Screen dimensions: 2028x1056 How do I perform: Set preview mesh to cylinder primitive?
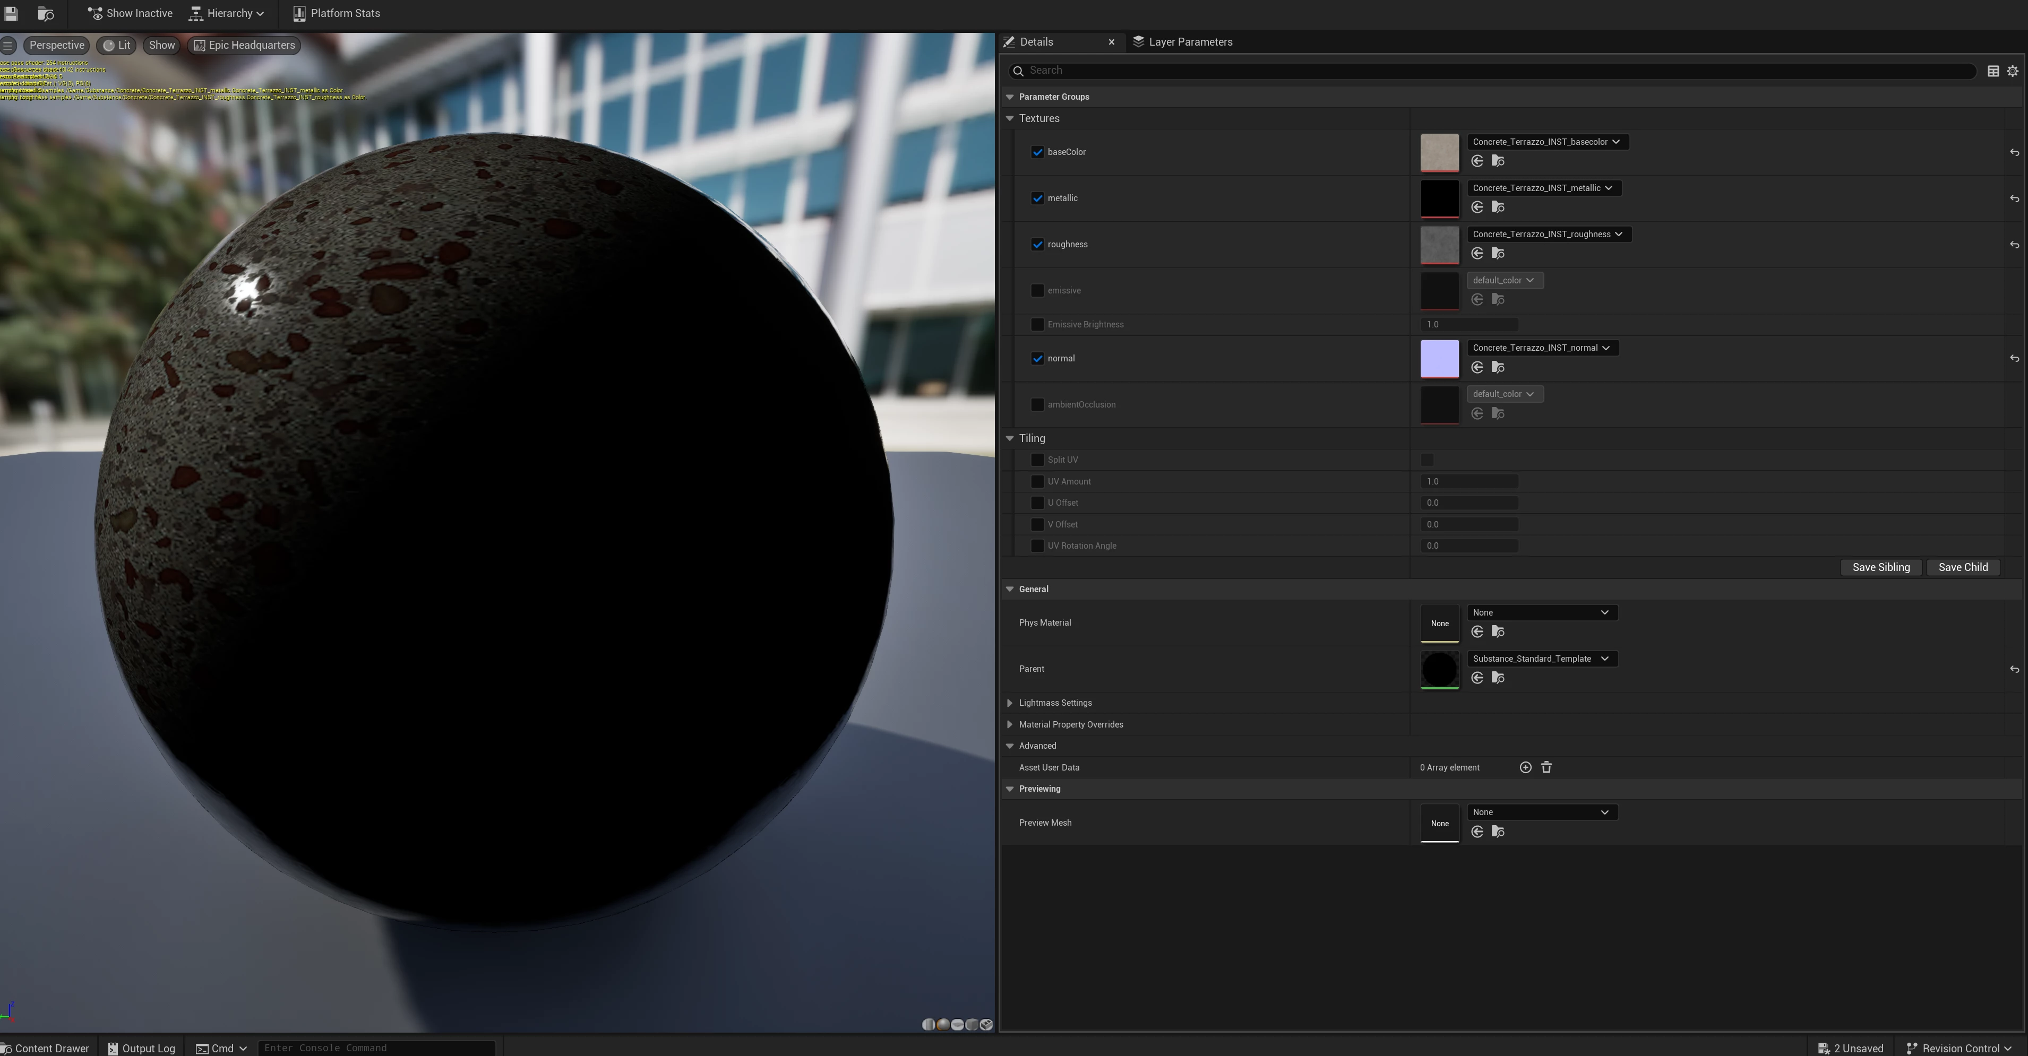pyautogui.click(x=929, y=1025)
